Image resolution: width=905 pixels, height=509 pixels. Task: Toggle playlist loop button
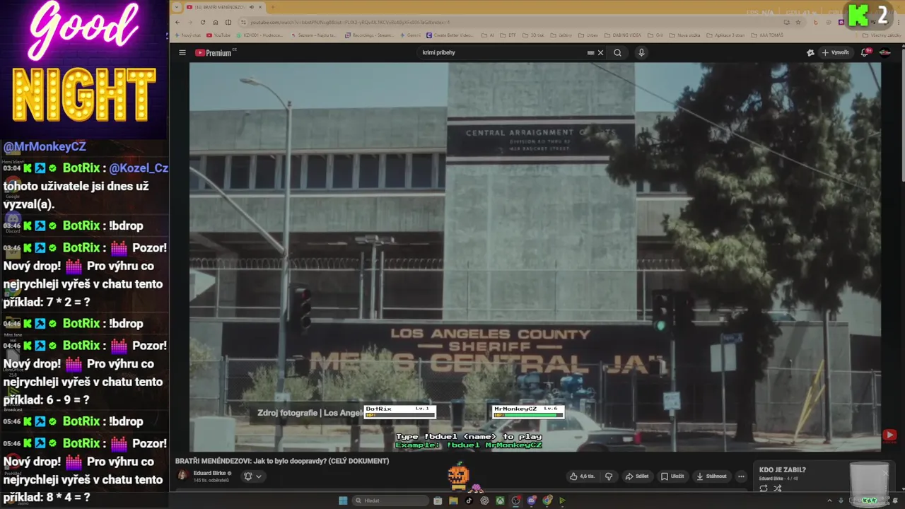point(764,488)
